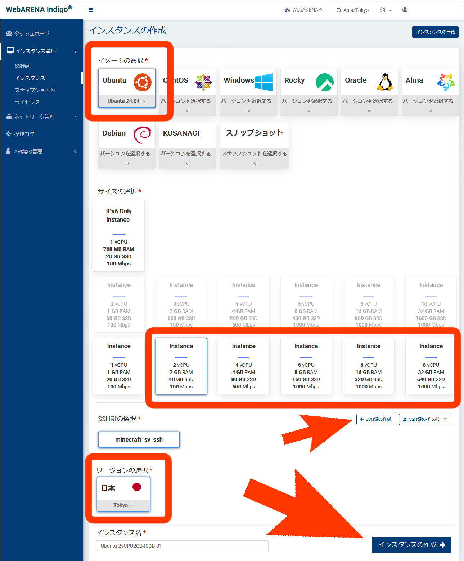
Task: Open the Ubuntu 24.04 version dropdown
Action: tap(127, 101)
